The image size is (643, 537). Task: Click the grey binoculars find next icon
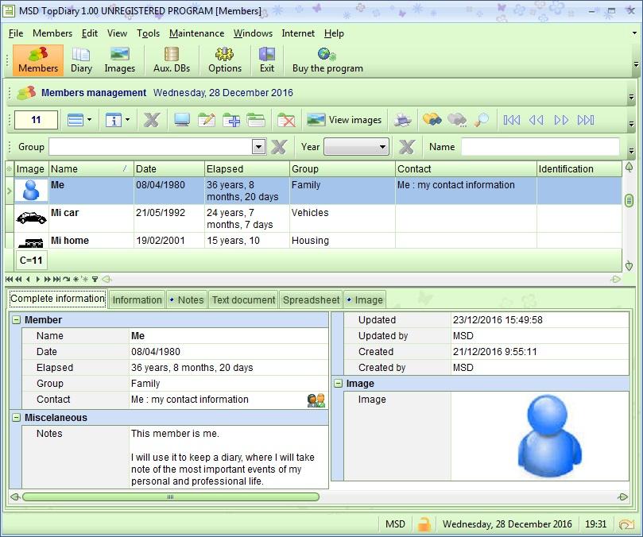[x=456, y=120]
